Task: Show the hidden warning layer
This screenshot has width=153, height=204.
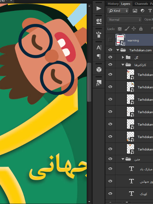Action: (110, 40)
